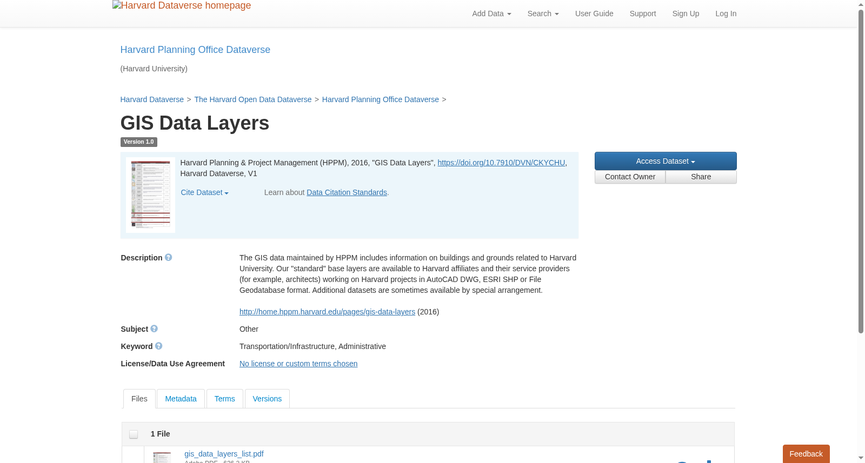This screenshot has width=865, height=463.
Task: Click the "1 File" count text
Action: pos(160,434)
